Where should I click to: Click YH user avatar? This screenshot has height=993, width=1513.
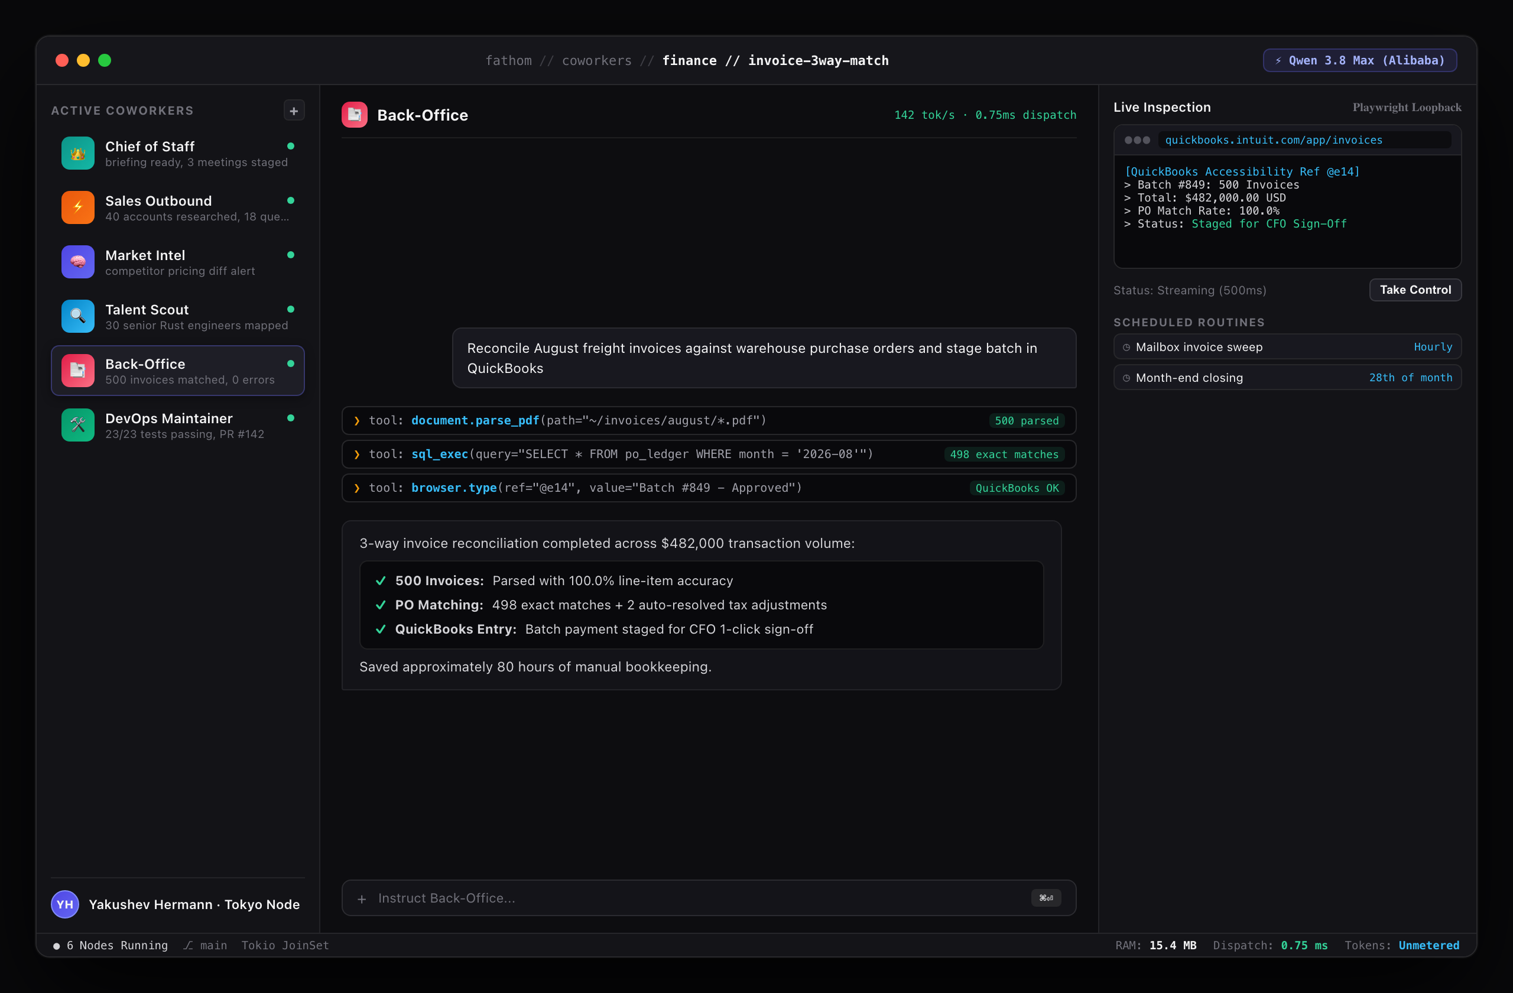coord(65,904)
